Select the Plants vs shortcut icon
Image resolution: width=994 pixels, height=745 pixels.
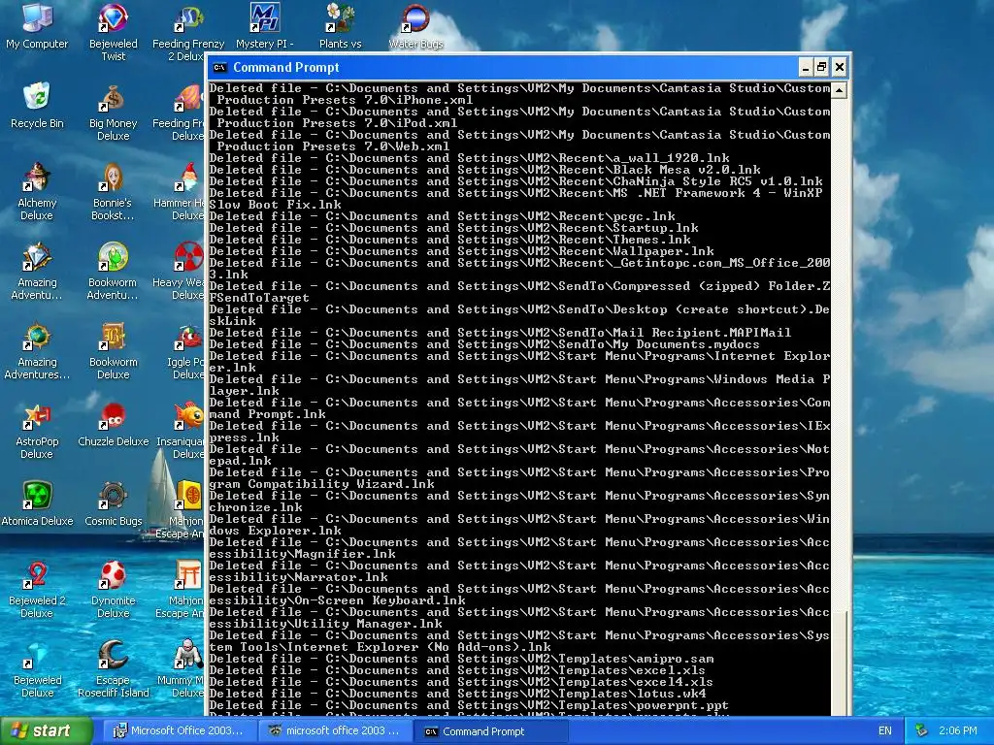[341, 26]
